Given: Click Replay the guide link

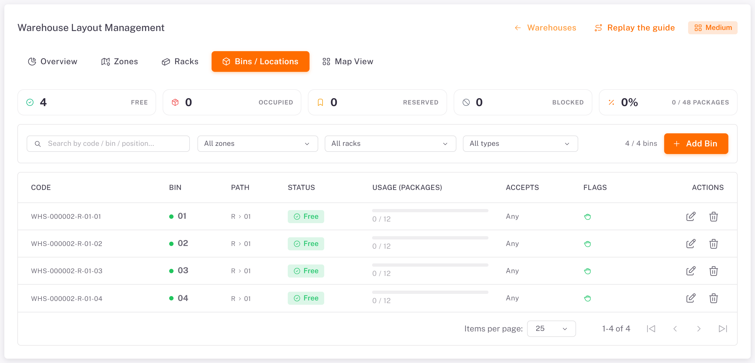Looking at the screenshot, I should [635, 28].
